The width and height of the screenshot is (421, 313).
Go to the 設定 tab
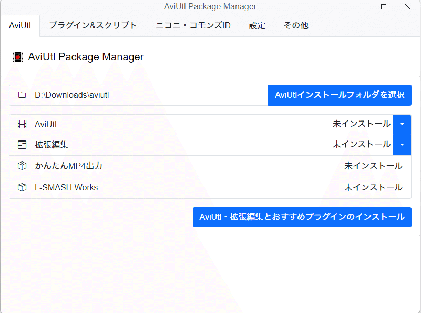pyautogui.click(x=257, y=26)
